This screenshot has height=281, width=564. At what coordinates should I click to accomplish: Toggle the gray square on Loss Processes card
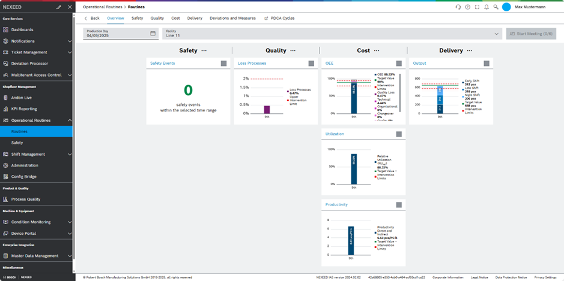coord(311,63)
